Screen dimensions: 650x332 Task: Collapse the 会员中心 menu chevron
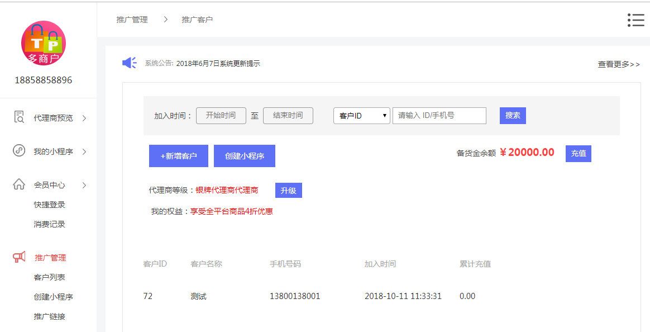tap(84, 185)
